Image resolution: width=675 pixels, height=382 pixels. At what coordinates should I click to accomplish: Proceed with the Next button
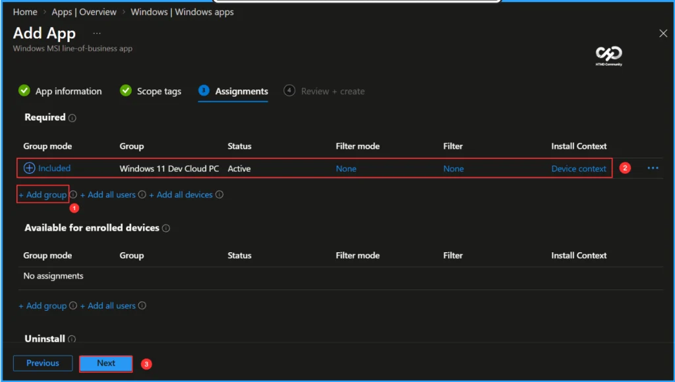pyautogui.click(x=106, y=363)
